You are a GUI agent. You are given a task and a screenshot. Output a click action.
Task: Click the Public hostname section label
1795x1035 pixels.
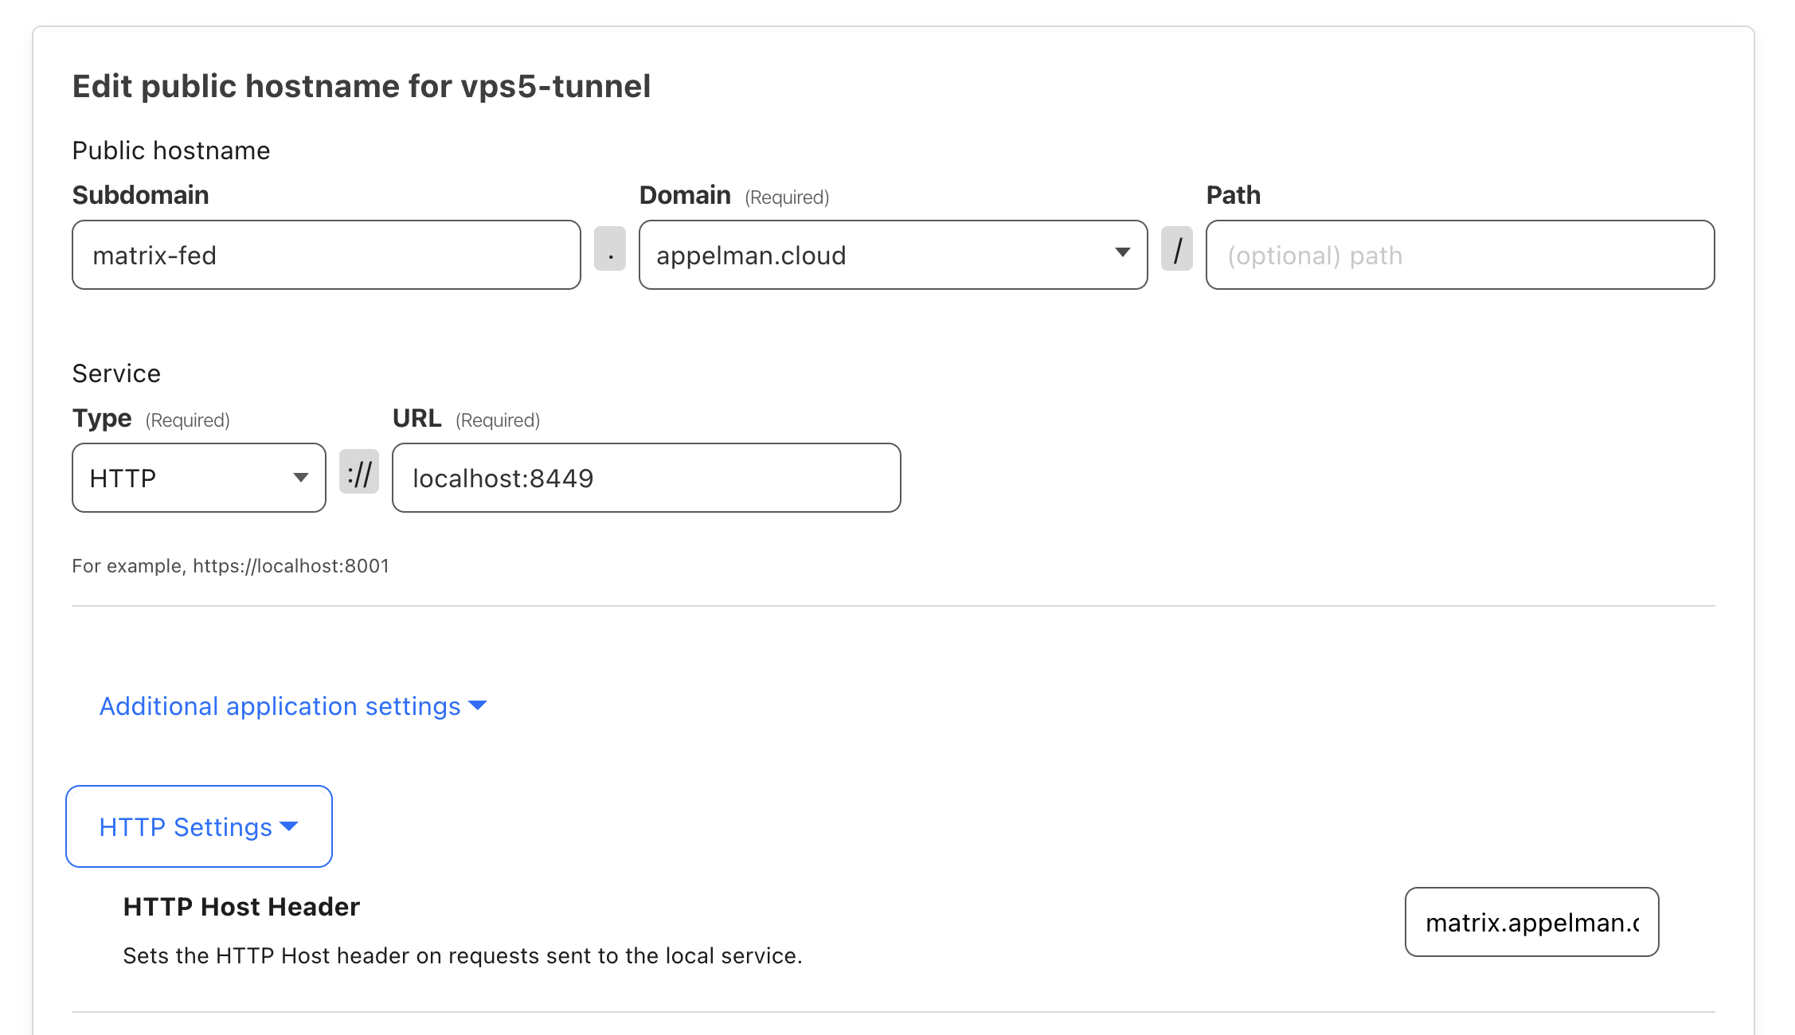click(170, 150)
